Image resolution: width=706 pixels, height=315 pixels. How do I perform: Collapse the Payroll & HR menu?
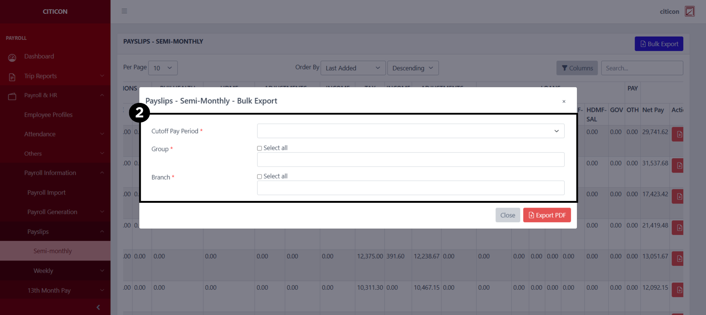coord(55,95)
